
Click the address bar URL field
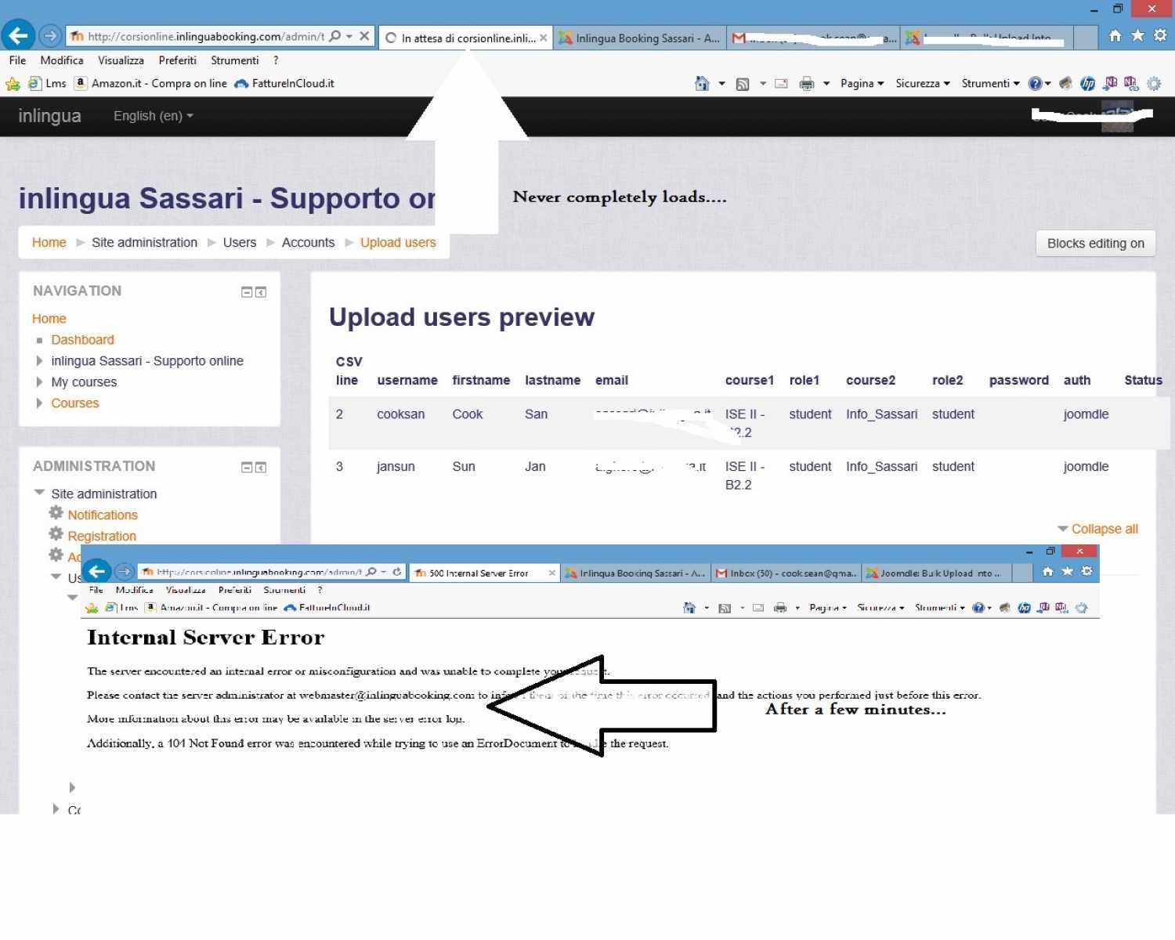(205, 36)
